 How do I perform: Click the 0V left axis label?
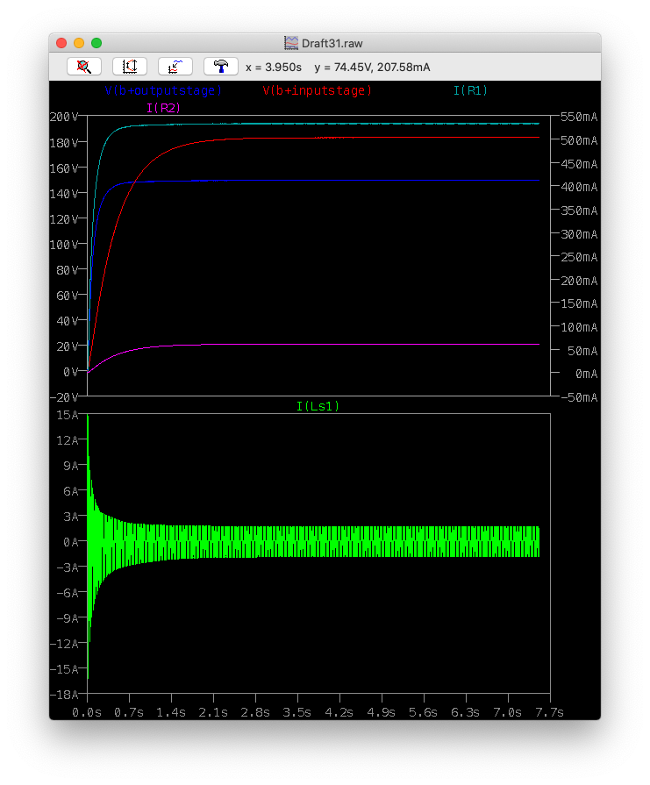(x=70, y=372)
